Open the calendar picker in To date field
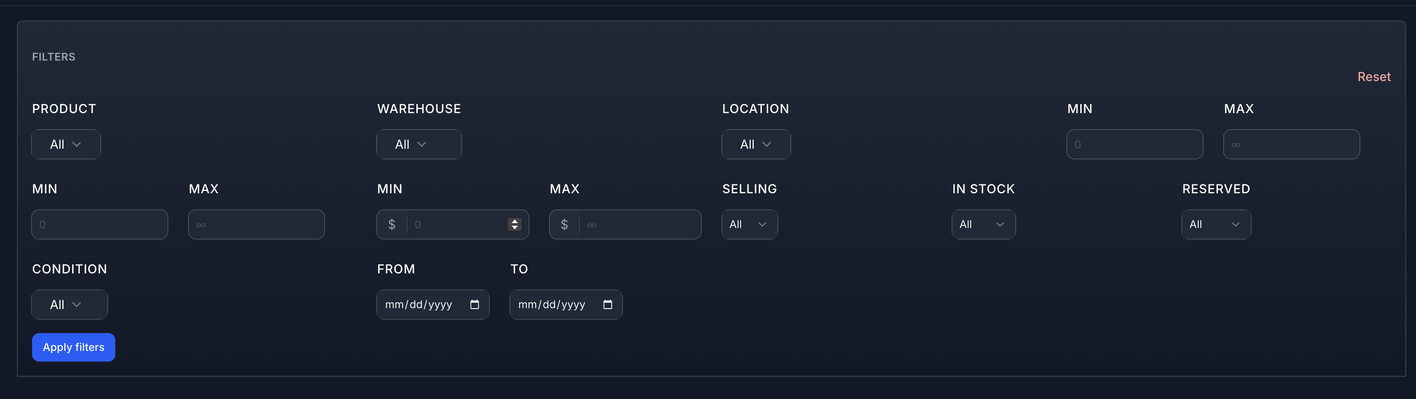This screenshot has width=1416, height=399. click(607, 305)
